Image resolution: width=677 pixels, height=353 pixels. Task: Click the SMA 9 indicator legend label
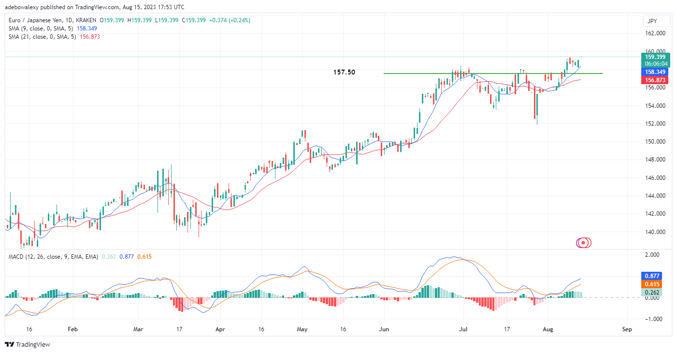click(x=41, y=29)
